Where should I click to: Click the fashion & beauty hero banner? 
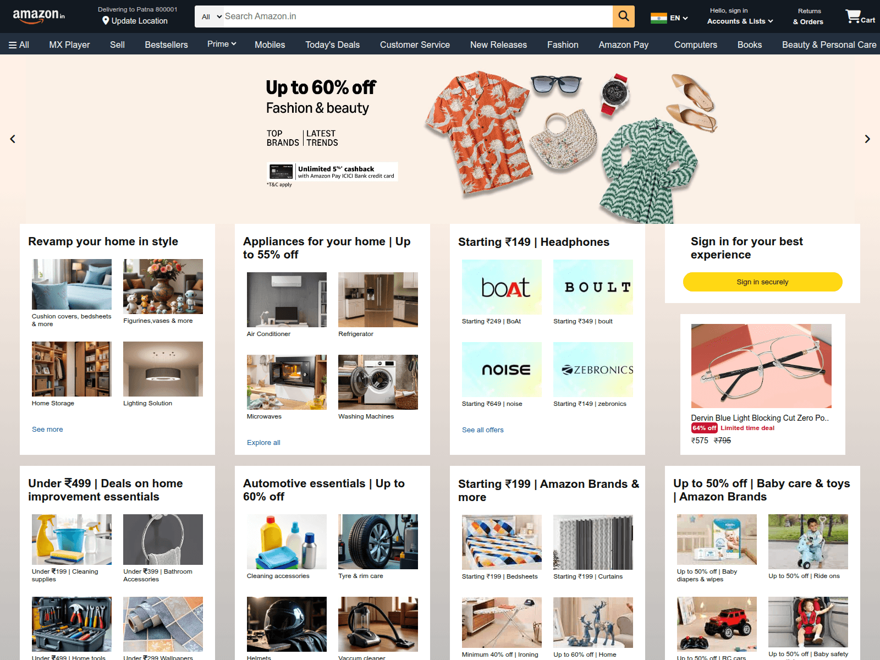440,139
